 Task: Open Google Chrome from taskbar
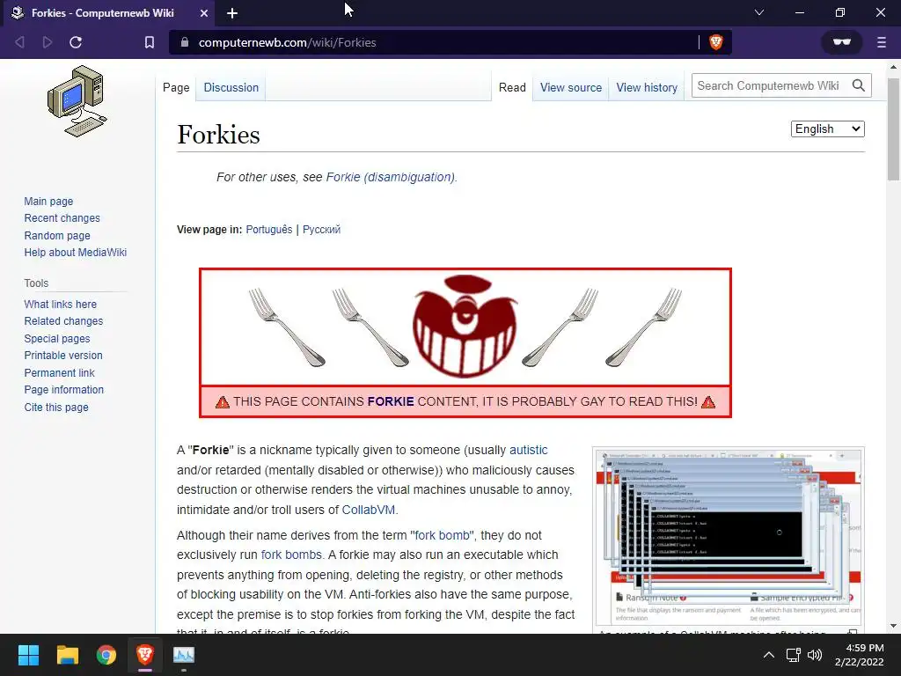pos(106,655)
